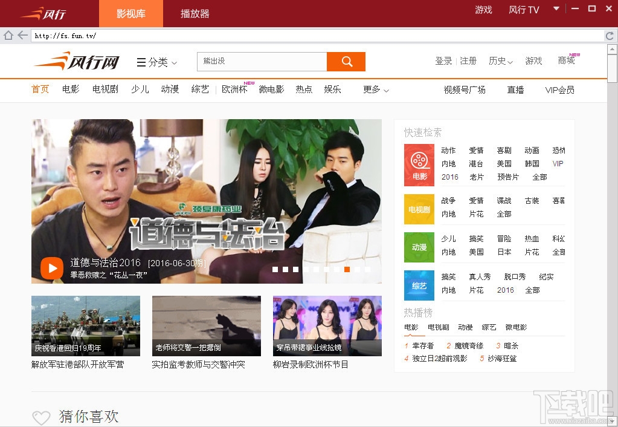The height and width of the screenshot is (427, 618).
Task: Select the first carousel indicator dot
Action: coord(275,270)
